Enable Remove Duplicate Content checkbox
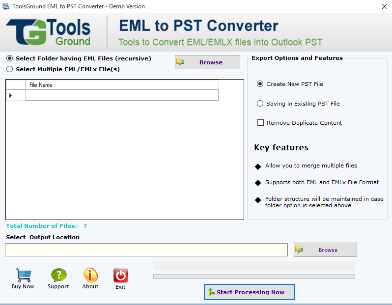Viewport: 392px width, 305px height. click(260, 123)
